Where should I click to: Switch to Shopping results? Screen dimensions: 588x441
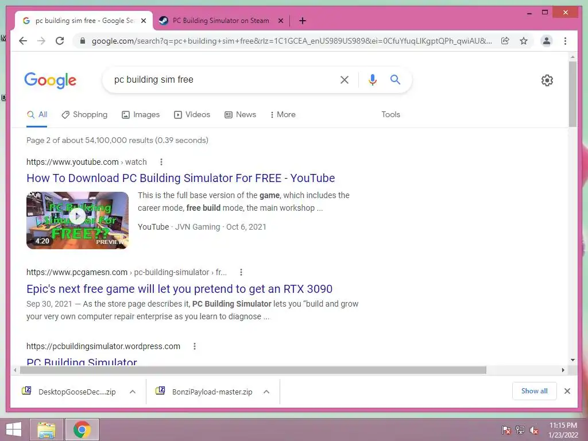click(84, 115)
